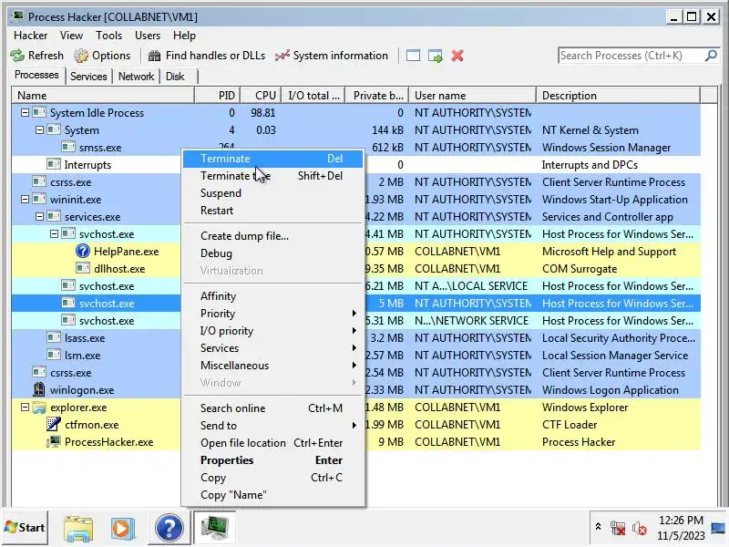Open the System information graph icon

[282, 56]
